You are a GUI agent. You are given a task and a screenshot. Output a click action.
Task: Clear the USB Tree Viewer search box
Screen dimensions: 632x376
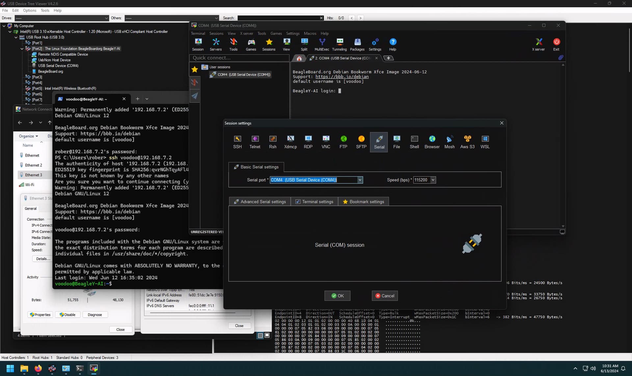pos(321,18)
